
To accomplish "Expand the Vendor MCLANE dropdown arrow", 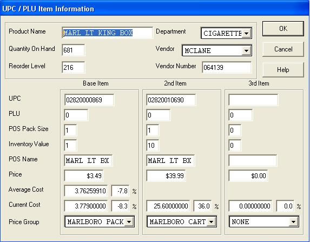I will pyautogui.click(x=246, y=51).
